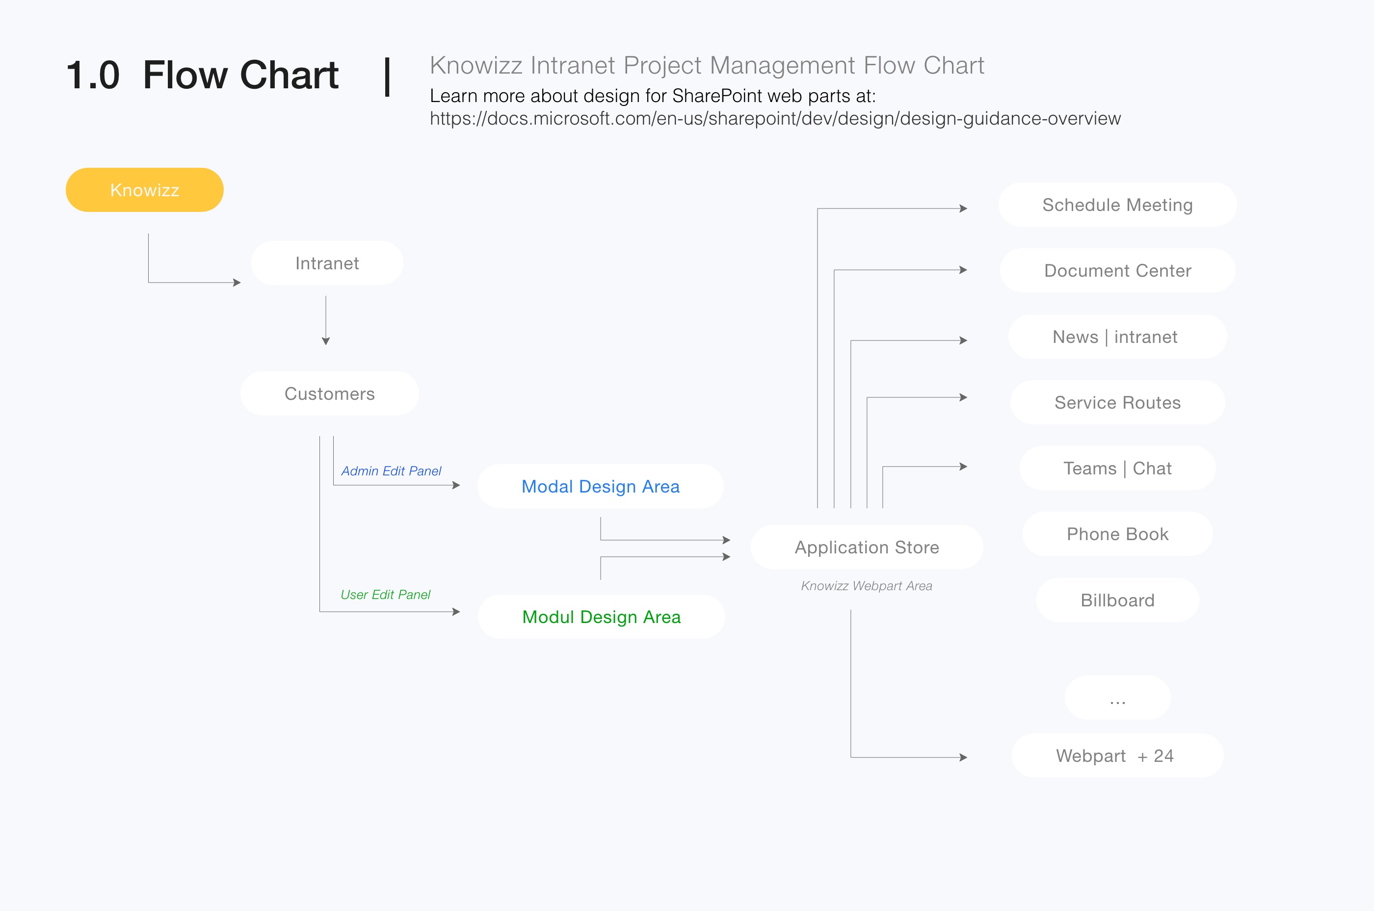Open the docs.microsoft.com design guidance URL
The width and height of the screenshot is (1374, 911).
tap(775, 119)
